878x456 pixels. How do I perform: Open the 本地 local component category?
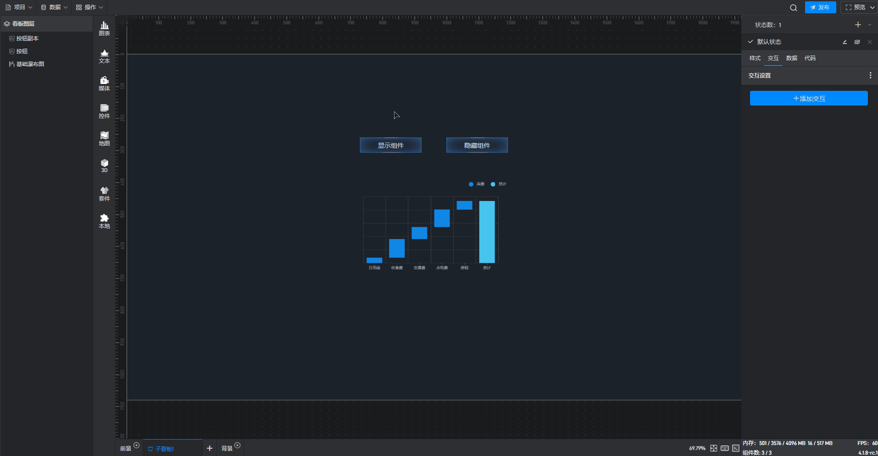click(x=104, y=221)
